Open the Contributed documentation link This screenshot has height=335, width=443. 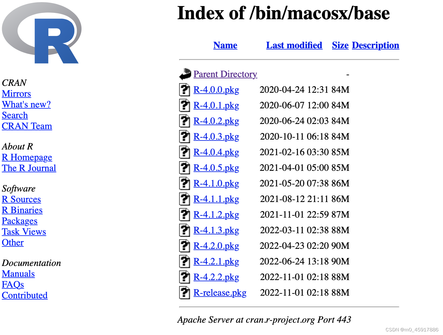[x=25, y=295]
